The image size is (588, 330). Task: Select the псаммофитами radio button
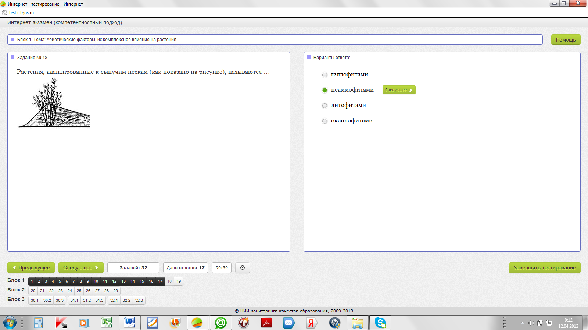click(x=325, y=90)
